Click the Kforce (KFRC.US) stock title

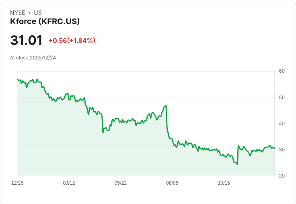[45, 21]
